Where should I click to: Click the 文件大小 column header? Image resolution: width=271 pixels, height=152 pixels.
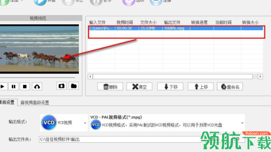point(148,22)
